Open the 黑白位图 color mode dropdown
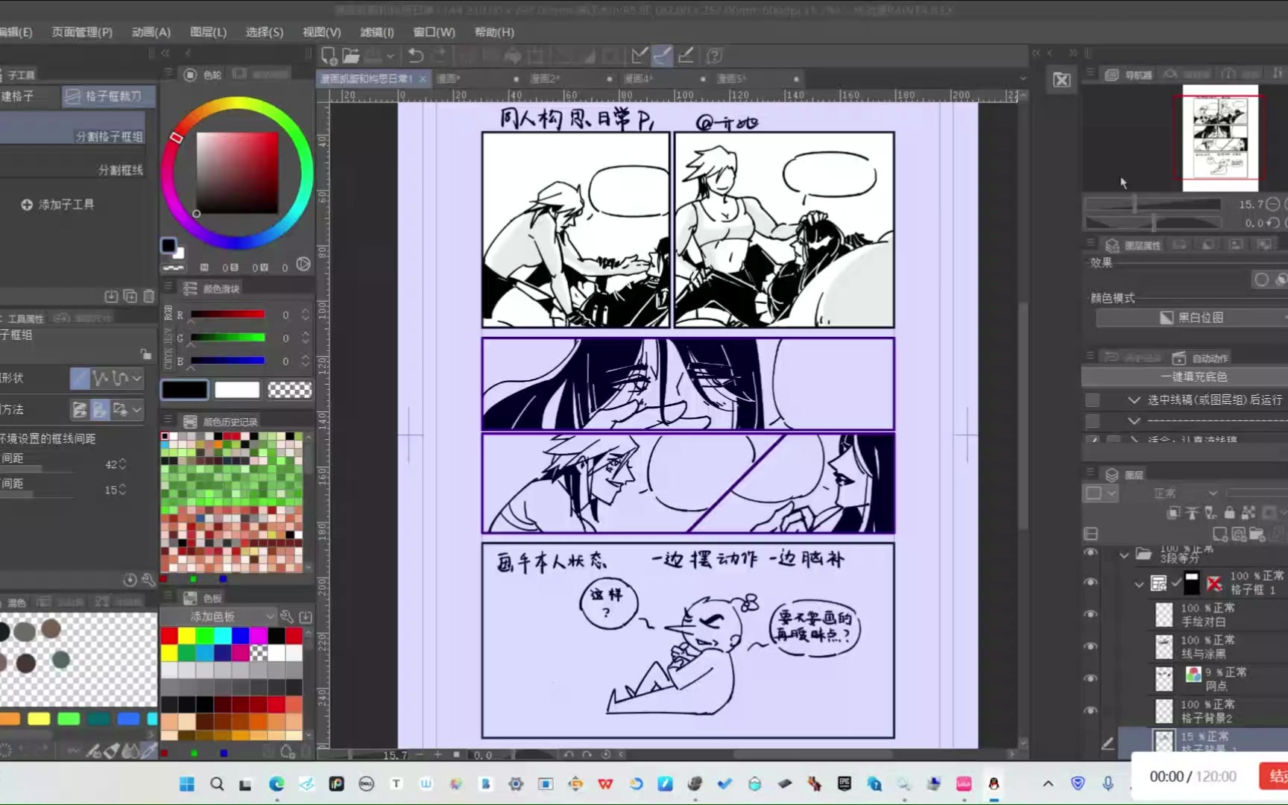This screenshot has height=805, width=1288. pos(1191,318)
